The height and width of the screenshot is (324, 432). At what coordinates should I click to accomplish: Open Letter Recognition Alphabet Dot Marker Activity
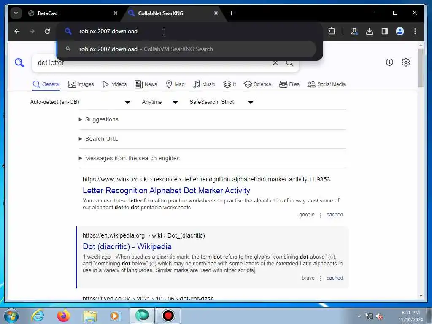pyautogui.click(x=166, y=191)
